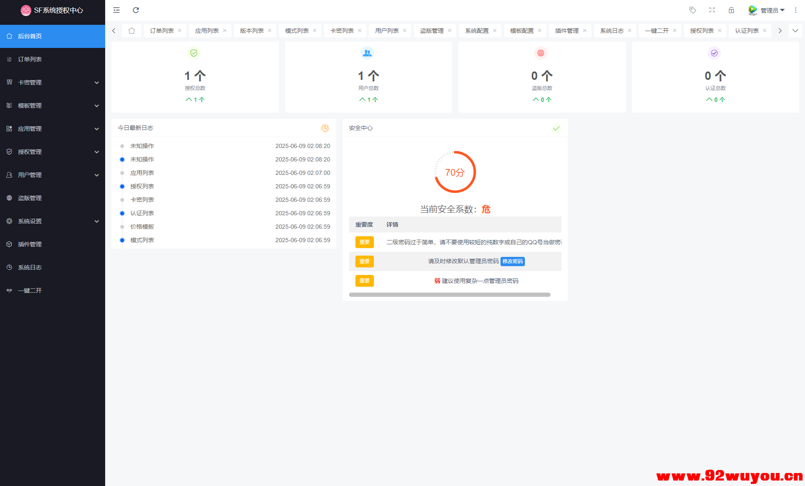Switch to the 用户列表 tab
Image resolution: width=805 pixels, height=486 pixels.
386,30
